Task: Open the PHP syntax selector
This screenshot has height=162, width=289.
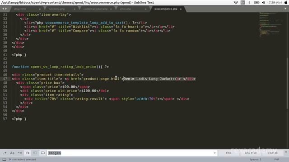Action: pyautogui.click(x=276, y=159)
